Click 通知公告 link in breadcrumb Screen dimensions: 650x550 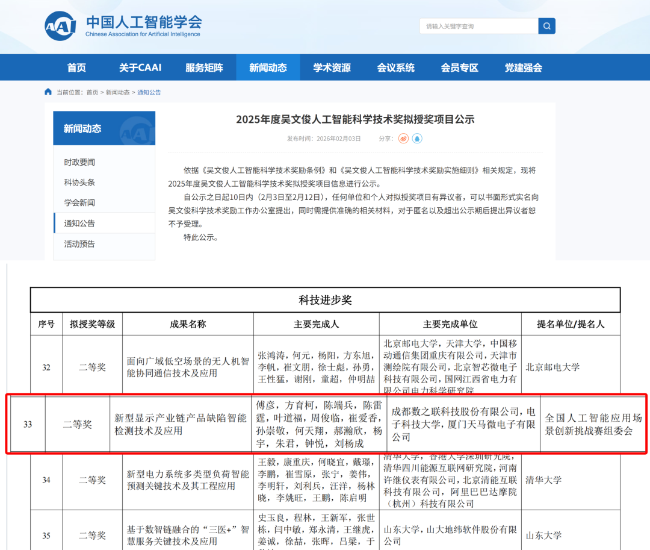(x=149, y=92)
